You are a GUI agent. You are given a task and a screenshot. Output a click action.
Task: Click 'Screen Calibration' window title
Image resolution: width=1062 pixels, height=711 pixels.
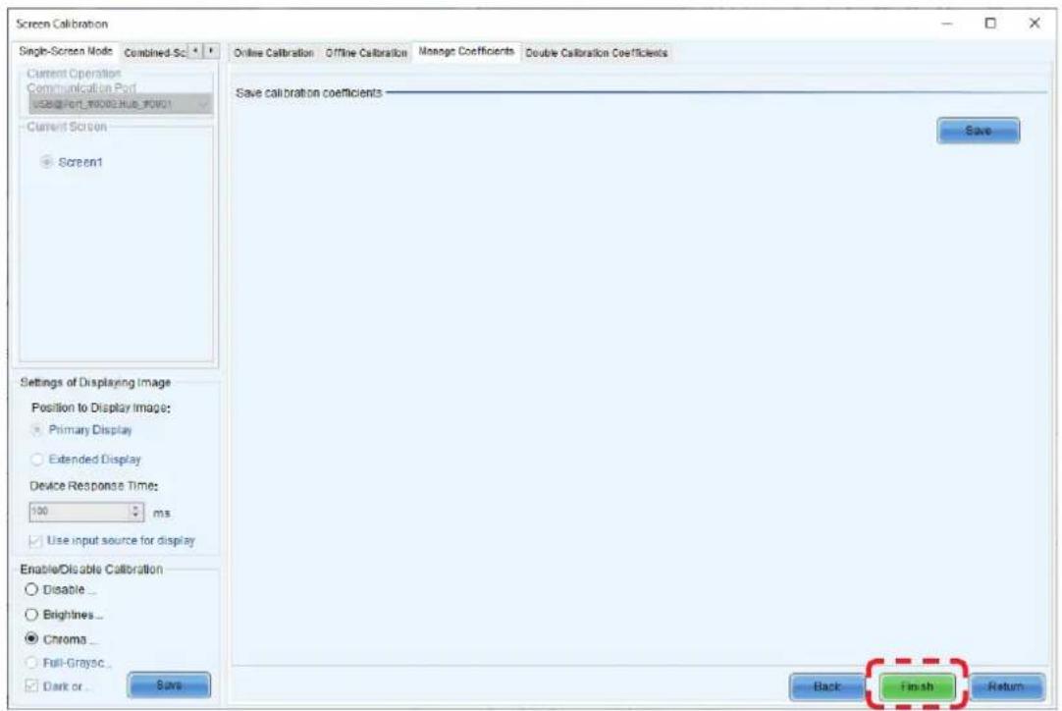coord(62,24)
